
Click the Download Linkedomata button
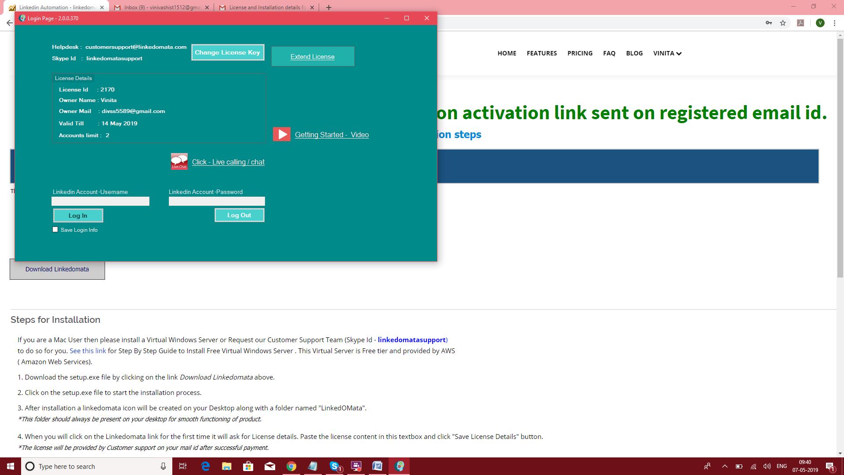point(57,269)
